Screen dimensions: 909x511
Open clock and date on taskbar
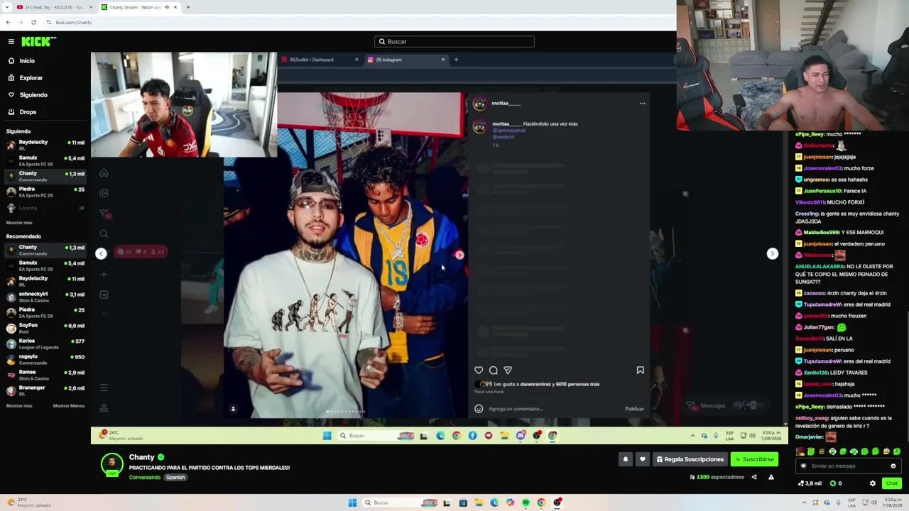[x=892, y=503]
